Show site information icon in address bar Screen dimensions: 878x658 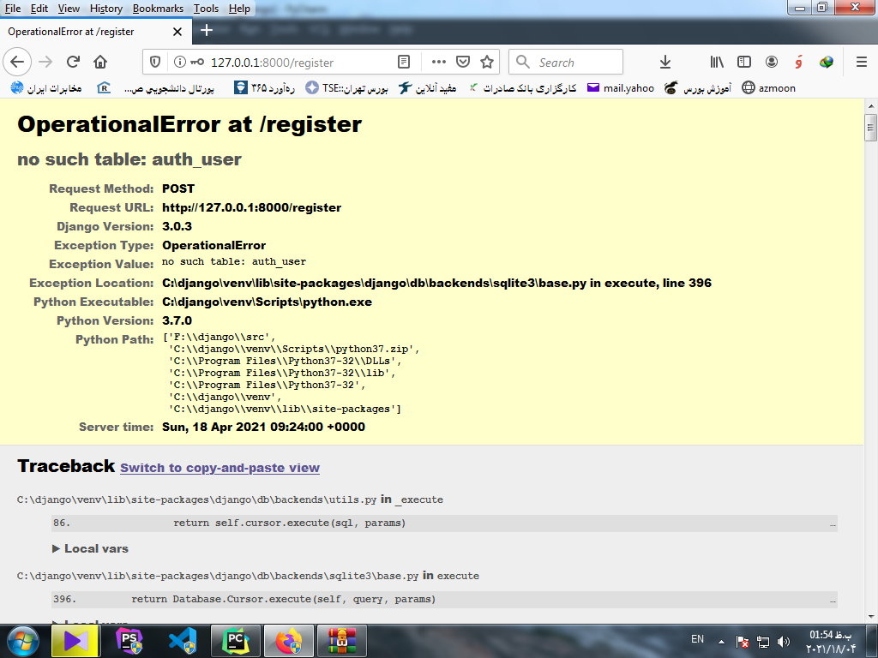(x=180, y=62)
